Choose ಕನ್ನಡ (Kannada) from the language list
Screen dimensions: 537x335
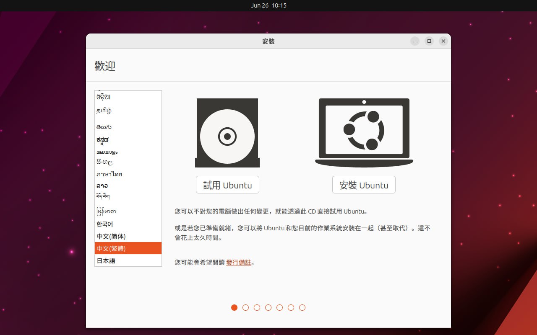click(128, 139)
